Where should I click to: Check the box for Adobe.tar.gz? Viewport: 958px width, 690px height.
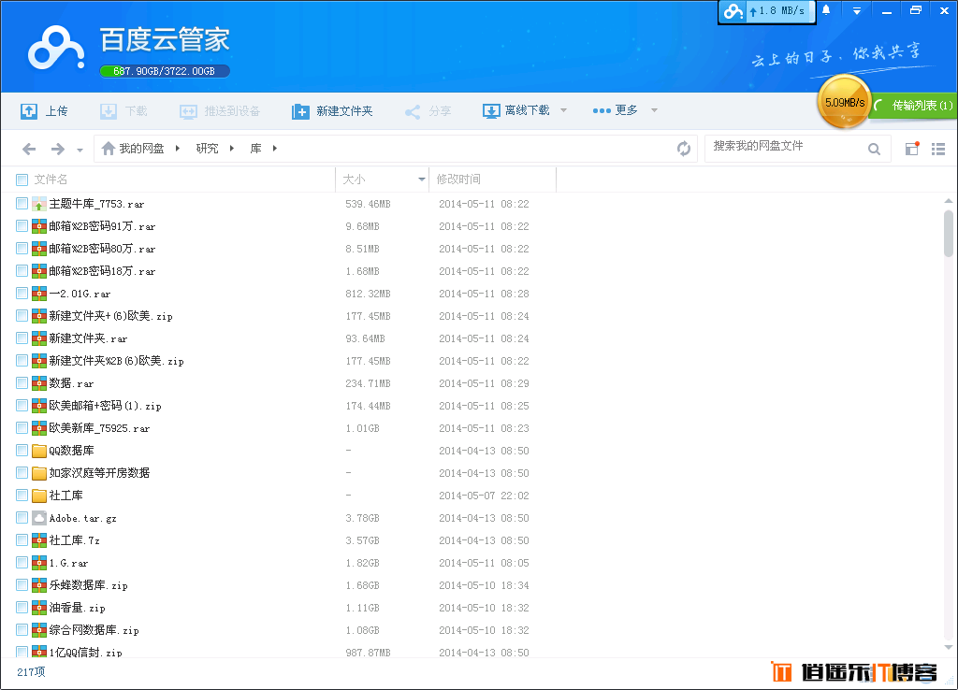click(22, 518)
